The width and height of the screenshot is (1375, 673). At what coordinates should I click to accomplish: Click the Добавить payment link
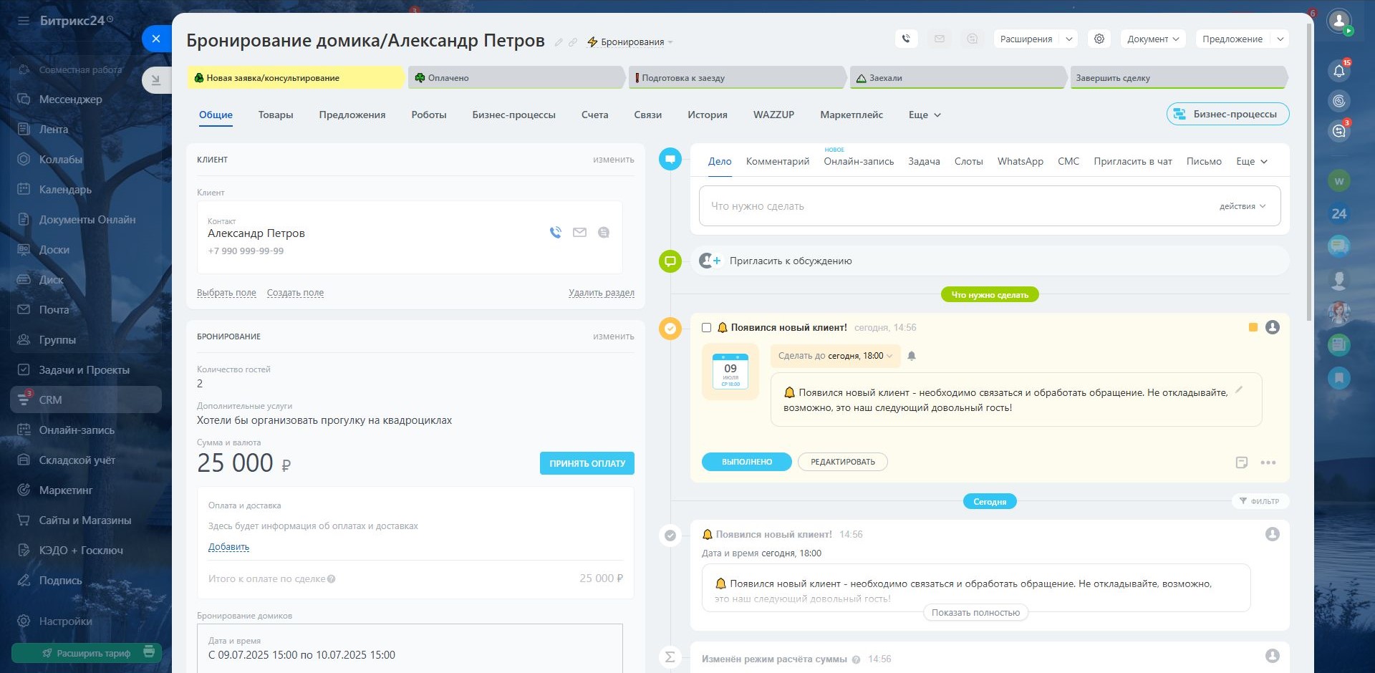tap(228, 546)
